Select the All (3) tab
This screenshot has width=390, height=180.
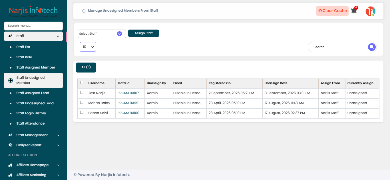click(86, 67)
